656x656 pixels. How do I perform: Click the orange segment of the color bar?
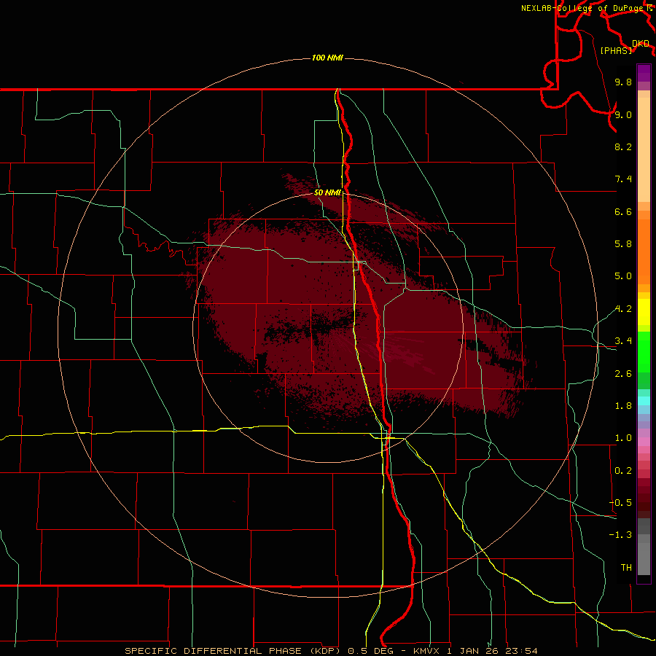[644, 251]
